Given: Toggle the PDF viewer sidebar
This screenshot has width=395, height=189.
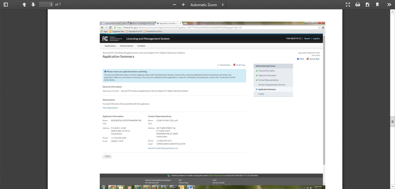Looking at the screenshot, I should point(6,5).
